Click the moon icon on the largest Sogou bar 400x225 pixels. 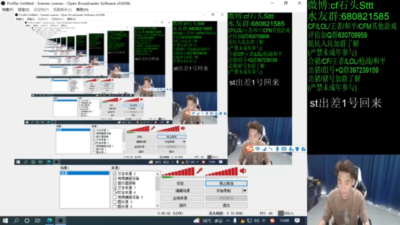[x=264, y=148]
